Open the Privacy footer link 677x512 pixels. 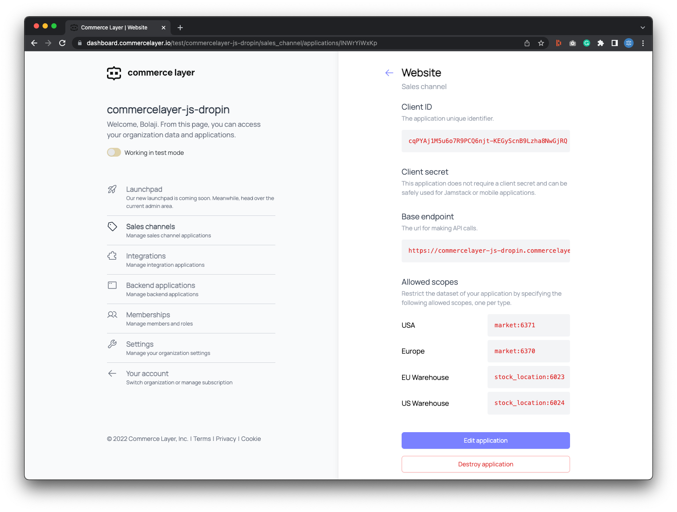click(x=226, y=439)
